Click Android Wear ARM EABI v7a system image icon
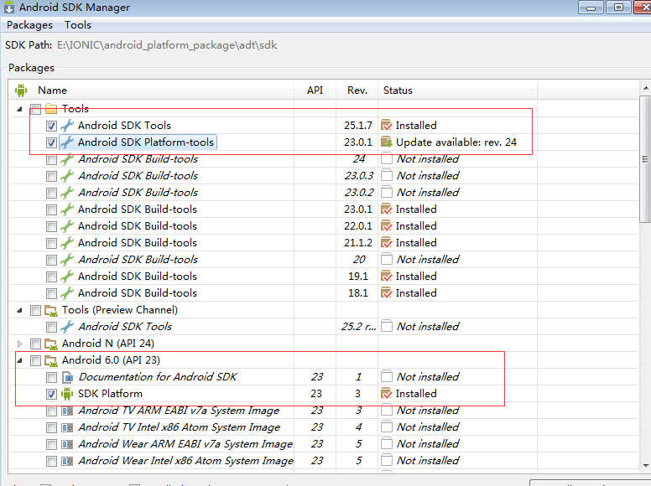651x486 pixels. 67,444
